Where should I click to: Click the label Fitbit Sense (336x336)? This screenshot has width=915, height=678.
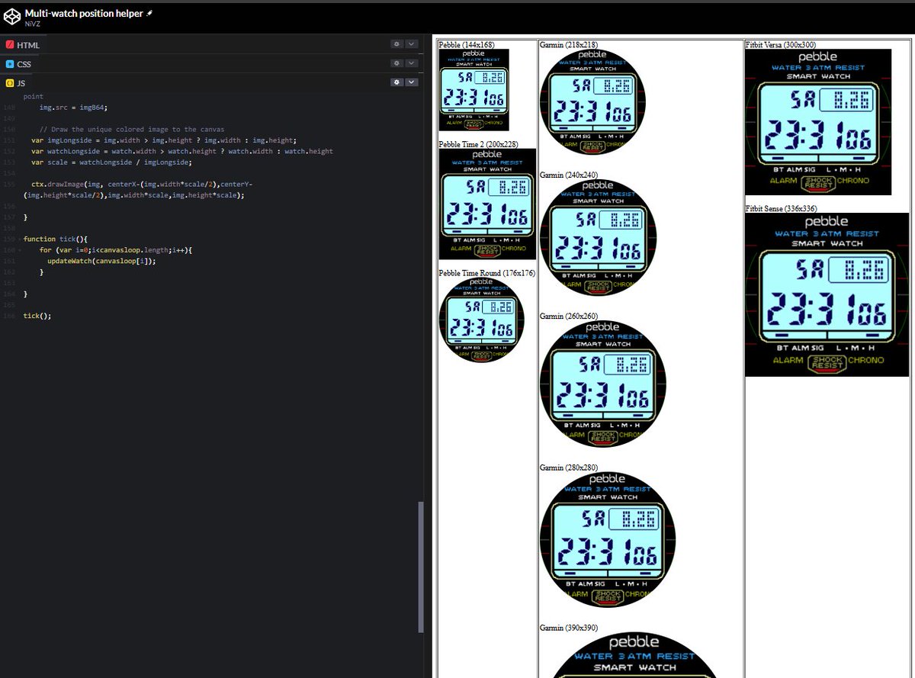point(780,208)
